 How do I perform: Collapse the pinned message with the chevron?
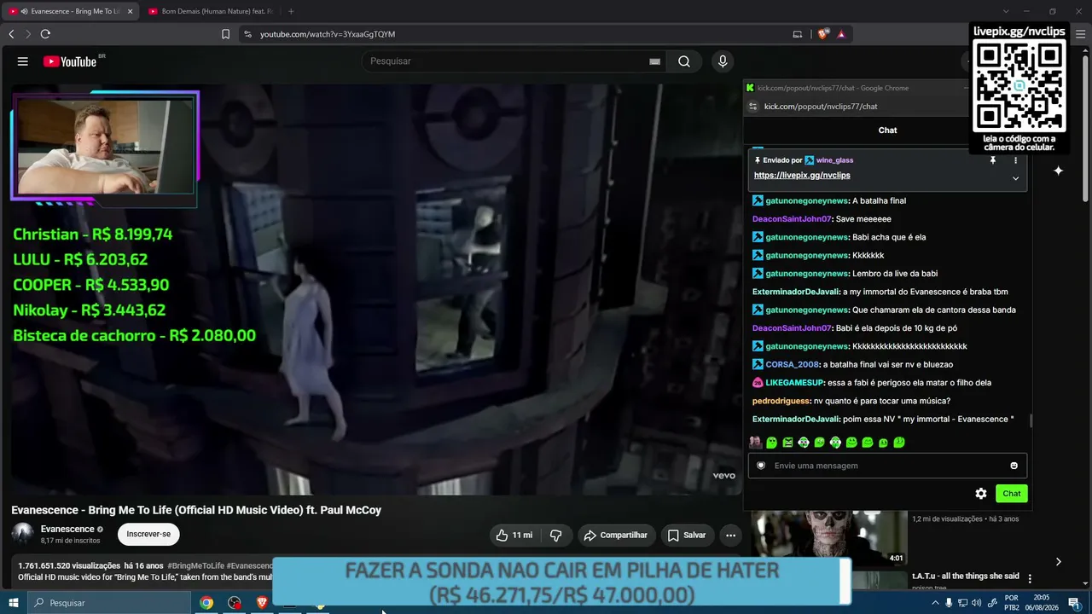point(1015,178)
